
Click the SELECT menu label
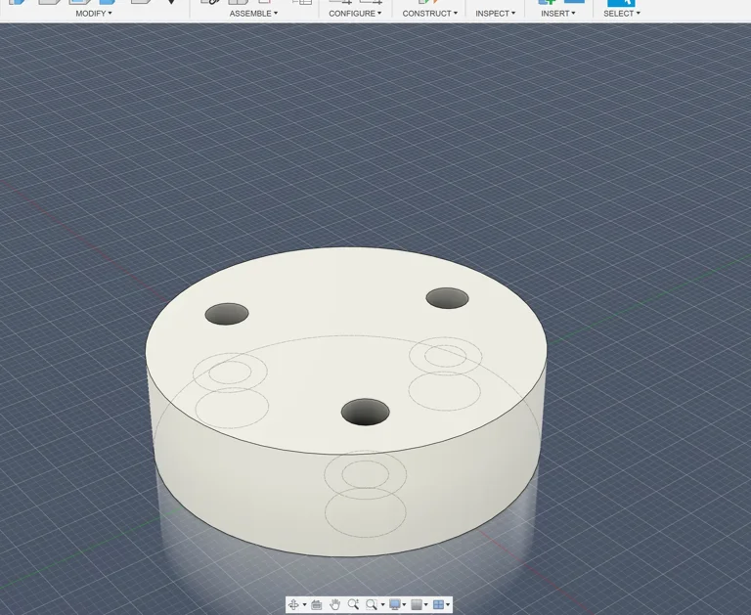622,14
